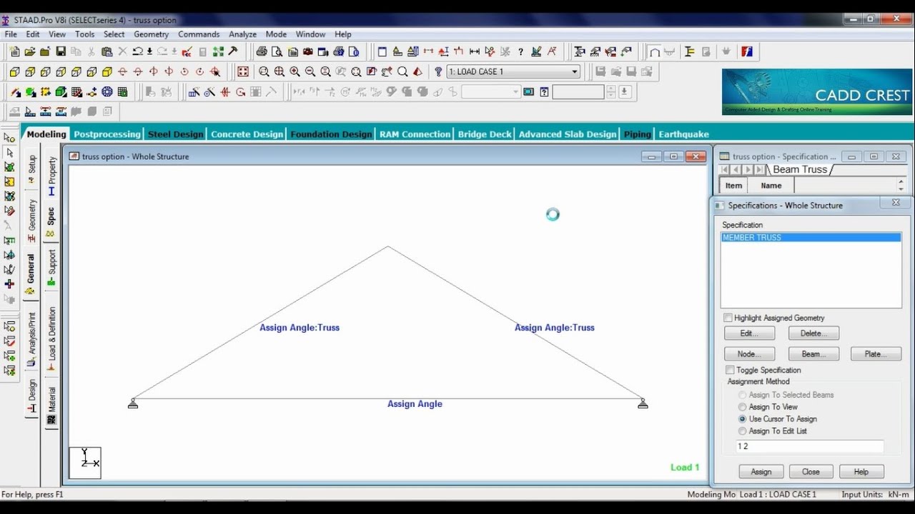Click the Print Preview icon

[x=277, y=51]
